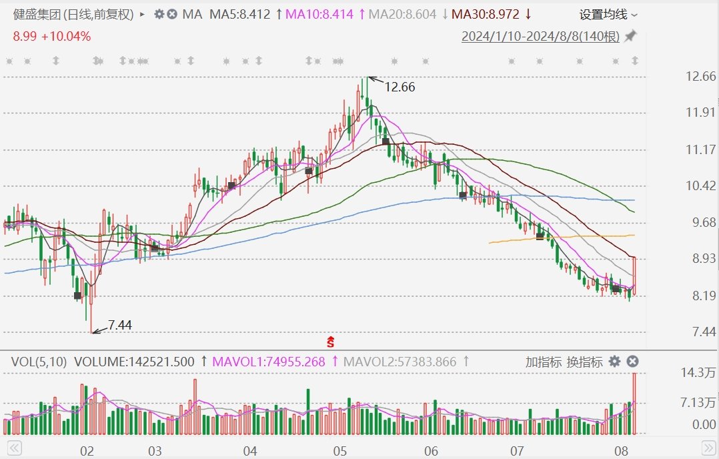Click the latest red limit-up candlestick at chart's right edge
Viewport: 719px width, 459px height.
[x=634, y=276]
